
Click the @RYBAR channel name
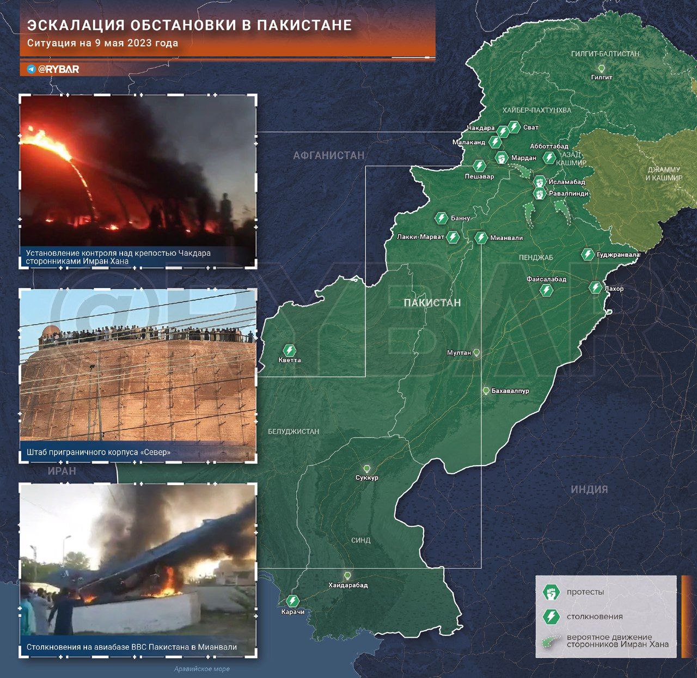click(x=59, y=70)
